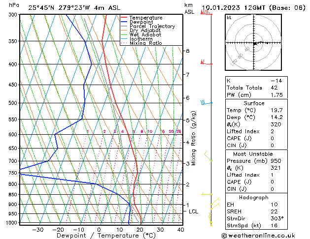Click the LCL marker label
Screen dimensions: 310x239
point(193,211)
